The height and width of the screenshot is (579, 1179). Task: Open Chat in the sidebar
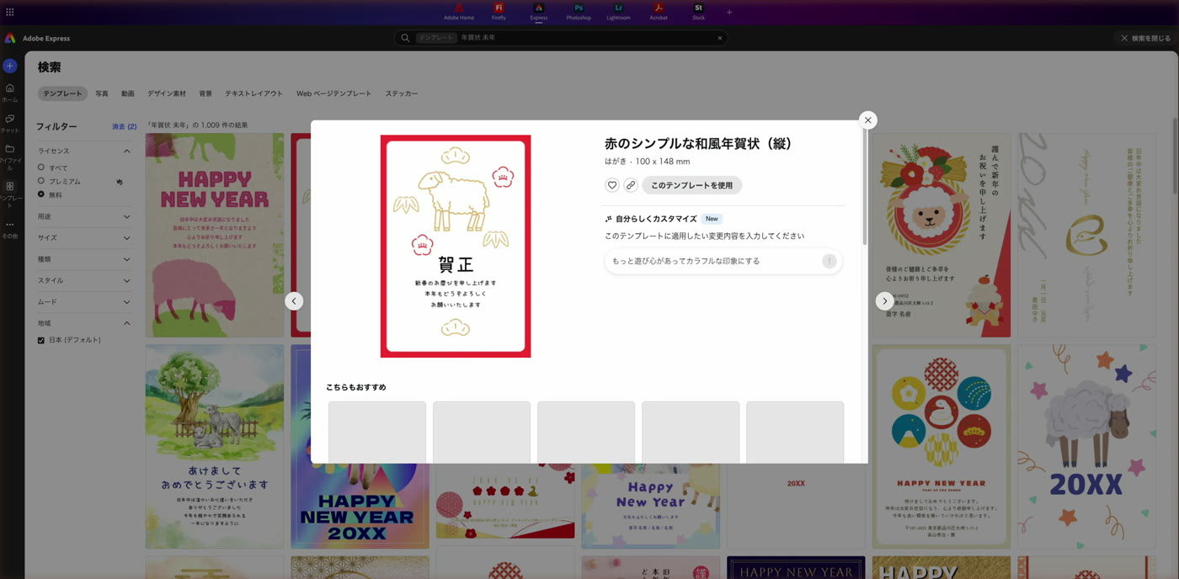click(10, 124)
